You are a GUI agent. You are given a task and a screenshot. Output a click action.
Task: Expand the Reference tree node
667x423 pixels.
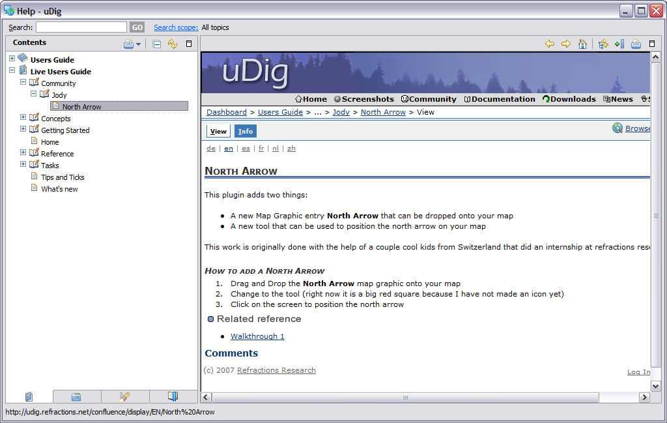click(x=23, y=153)
